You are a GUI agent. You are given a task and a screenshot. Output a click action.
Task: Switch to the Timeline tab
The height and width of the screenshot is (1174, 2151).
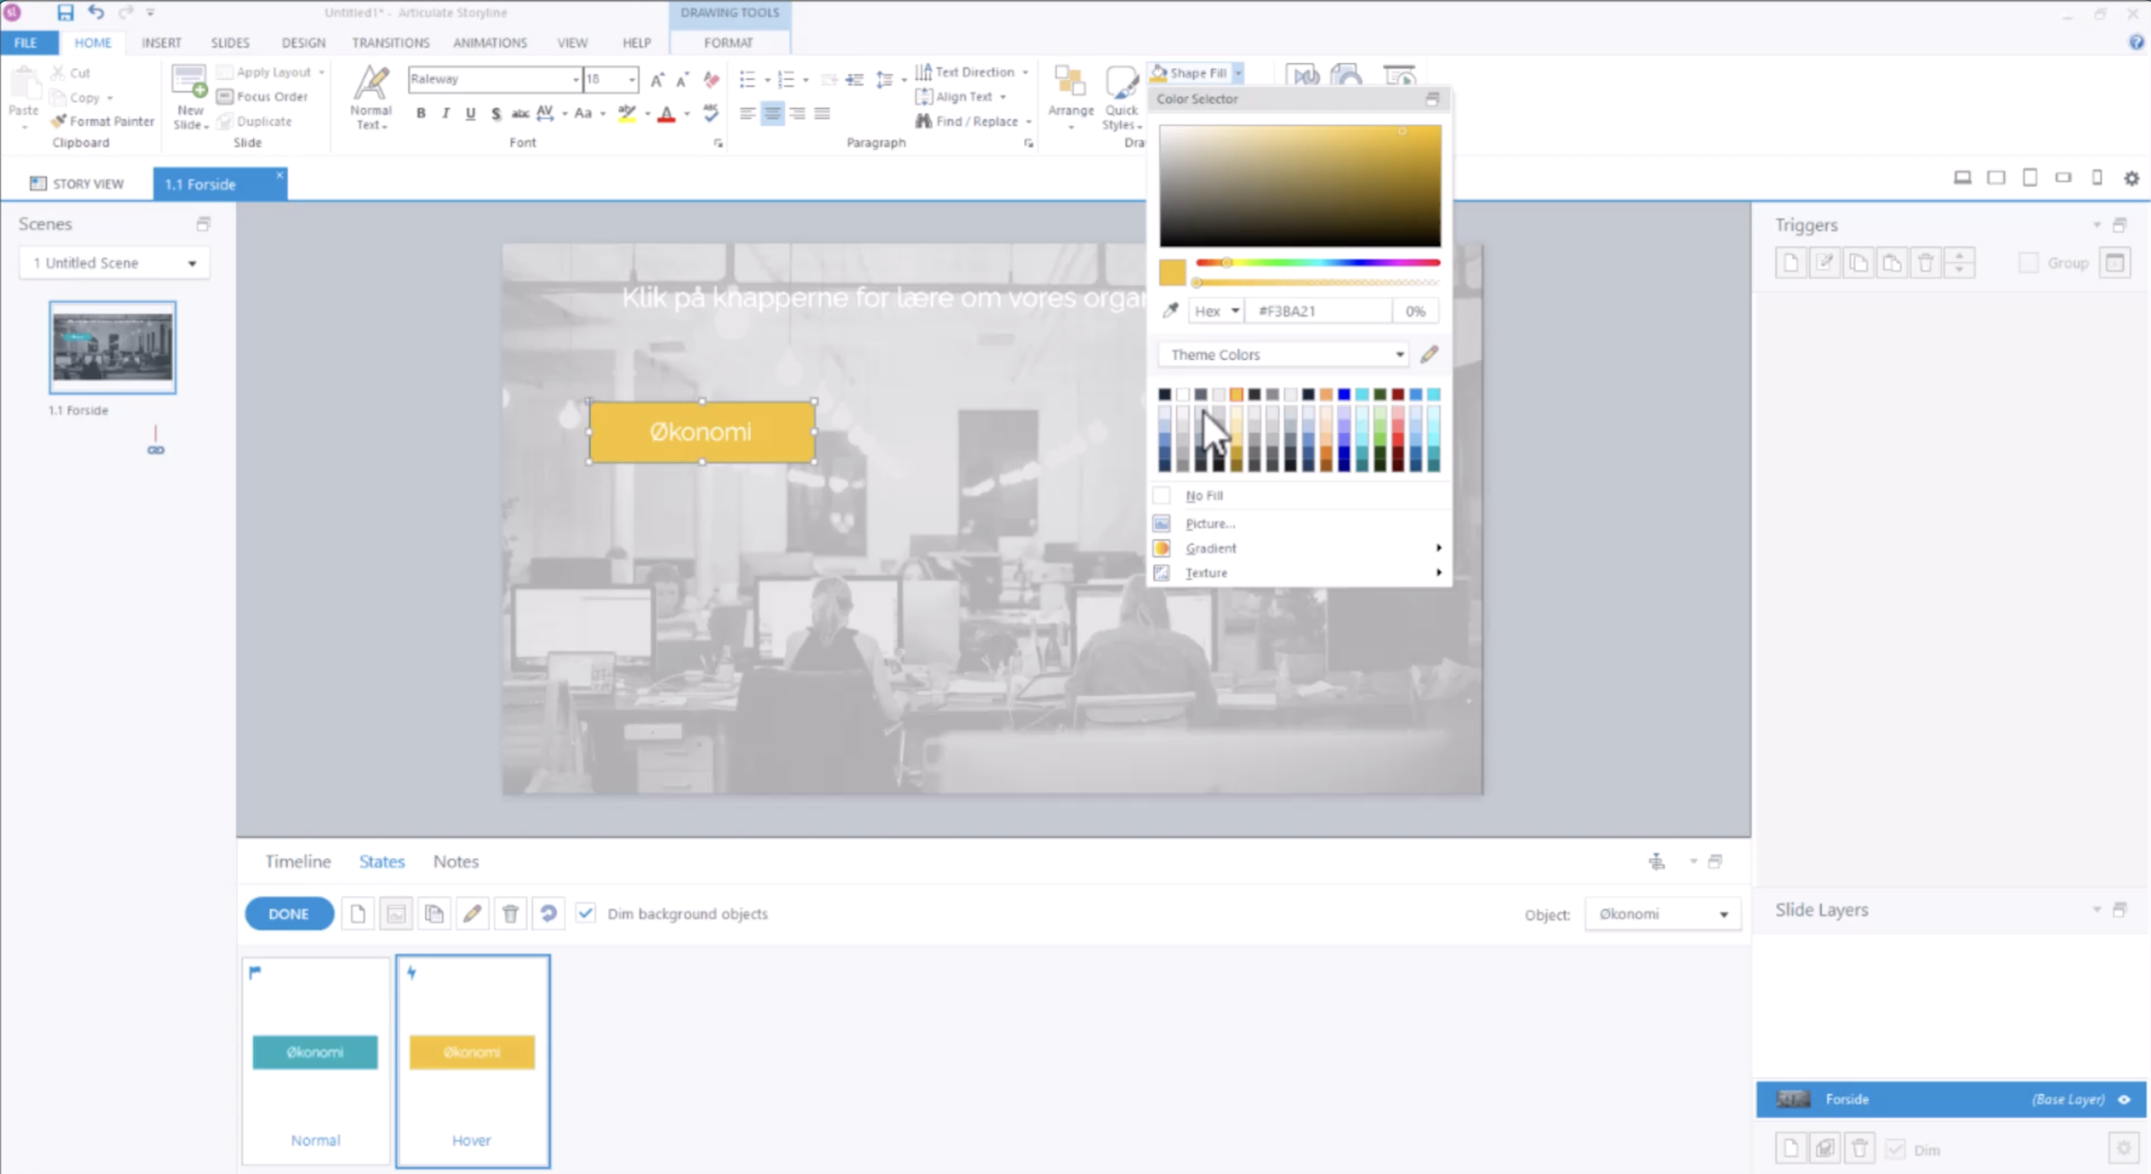click(297, 861)
